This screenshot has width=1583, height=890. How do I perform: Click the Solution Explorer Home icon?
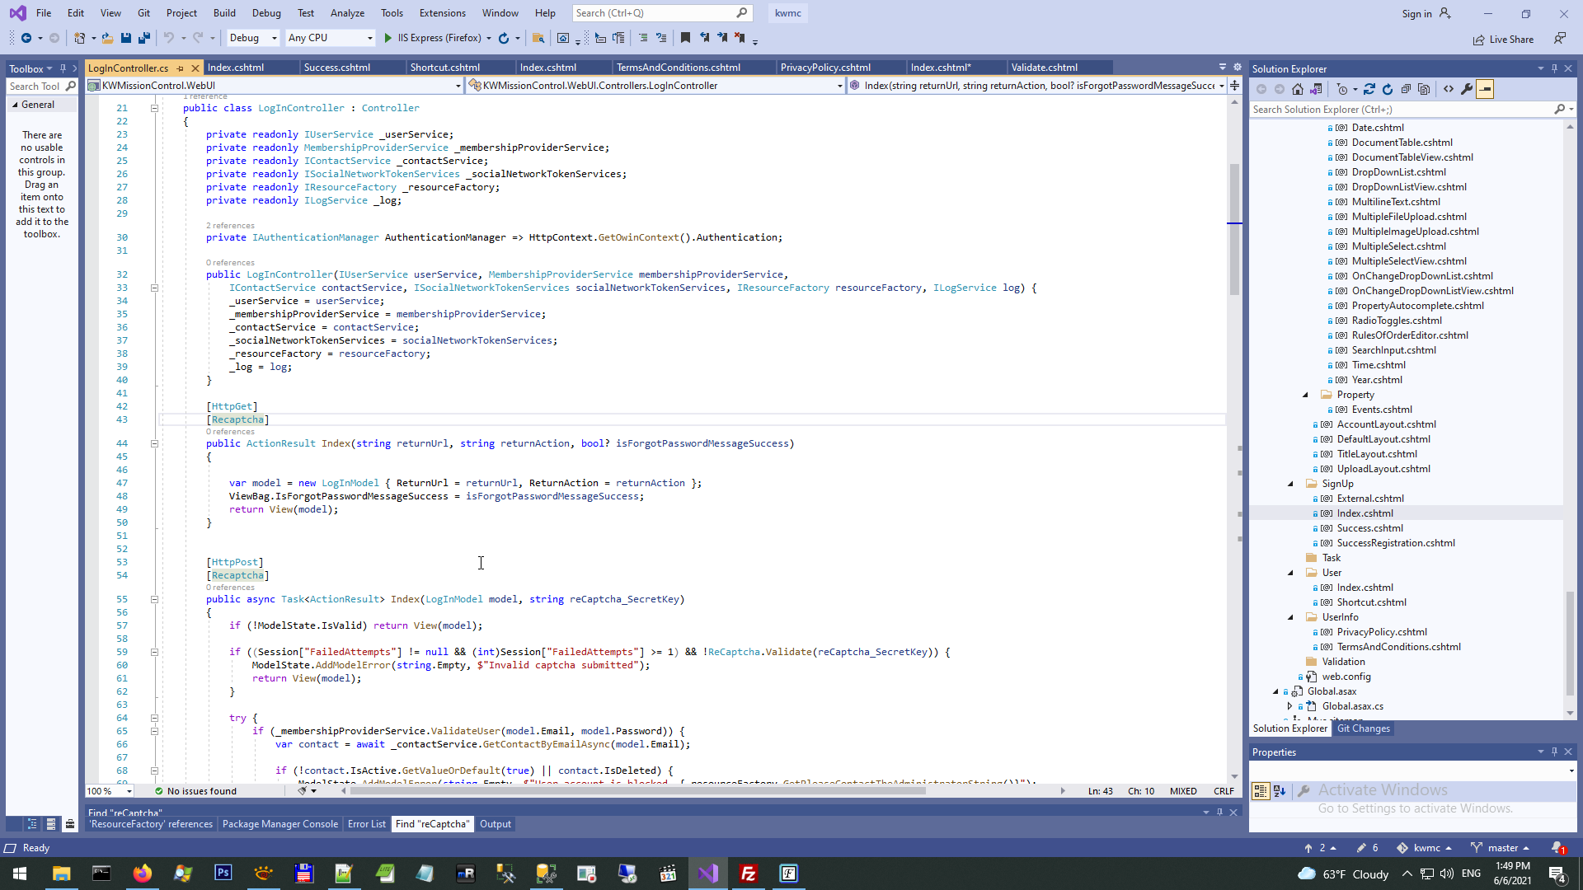point(1298,89)
